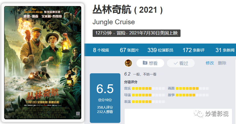Image resolution: width=236 pixels, height=124 pixels.
Task: Set the 音乐 rating bar
Action: (x=148, y=88)
